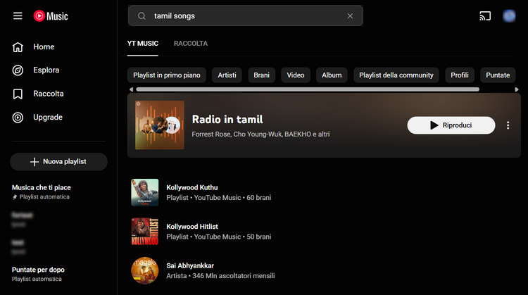Image resolution: width=528 pixels, height=295 pixels.
Task: Go to Home in sidebar
Action: [44, 46]
